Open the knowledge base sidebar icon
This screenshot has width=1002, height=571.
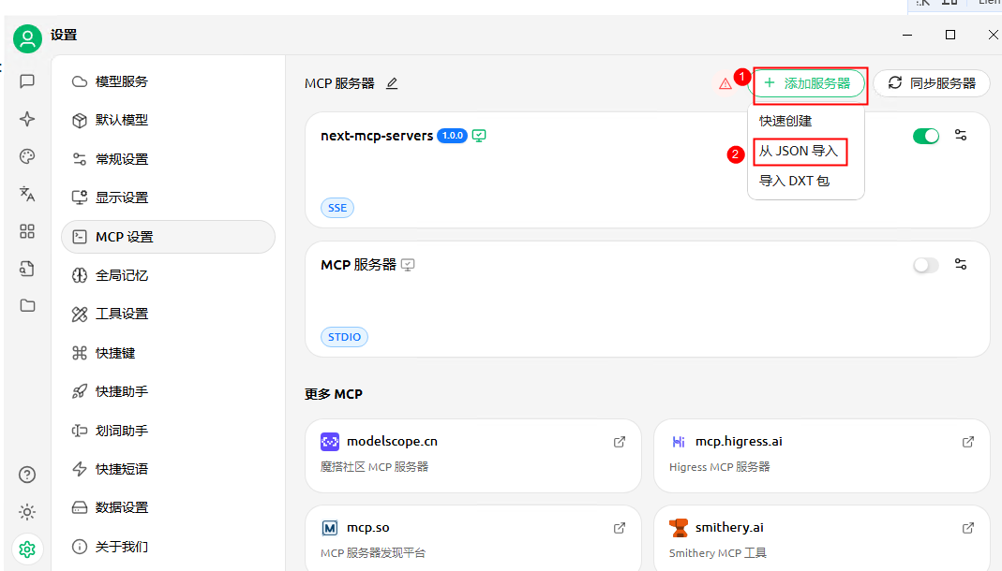click(x=27, y=268)
